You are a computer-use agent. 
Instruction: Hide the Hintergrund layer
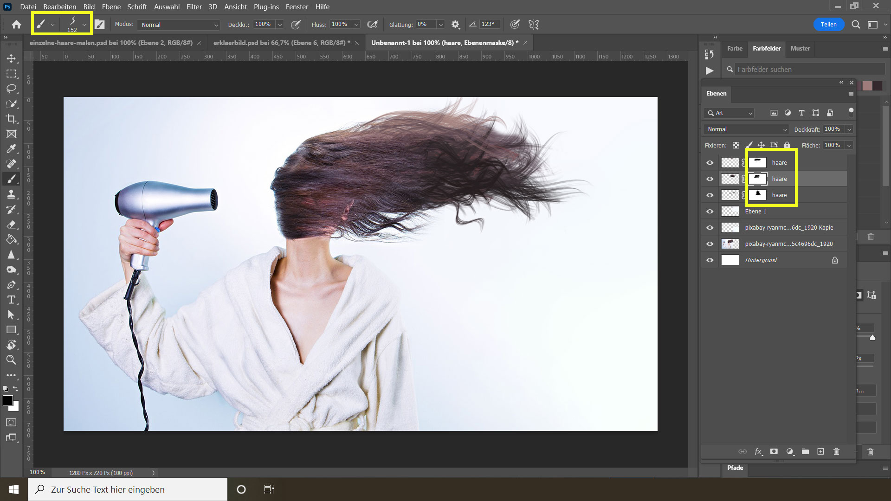point(710,260)
